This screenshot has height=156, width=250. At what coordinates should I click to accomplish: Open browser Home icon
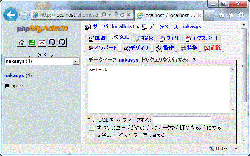click(x=221, y=15)
